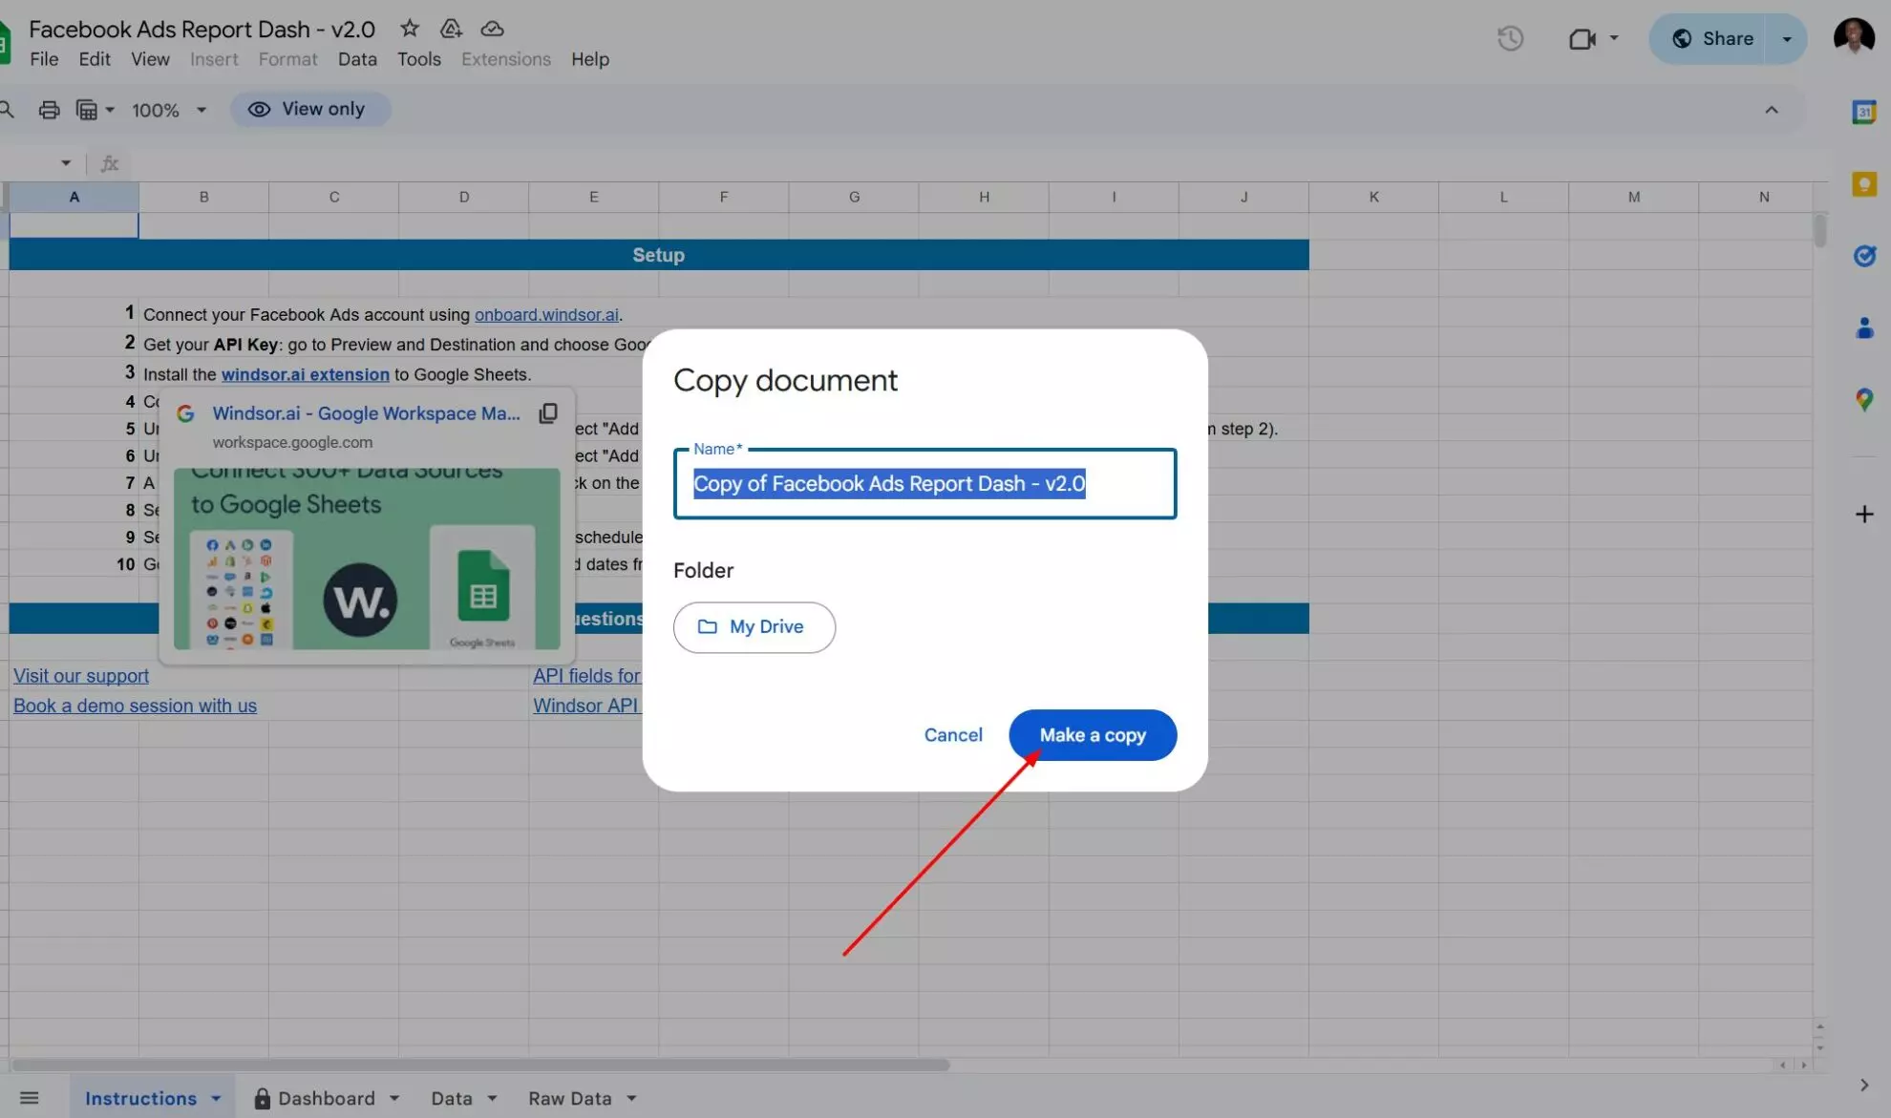This screenshot has width=1891, height=1118.
Task: Click the Windsor.ai preview thumbnail image
Action: click(367, 559)
